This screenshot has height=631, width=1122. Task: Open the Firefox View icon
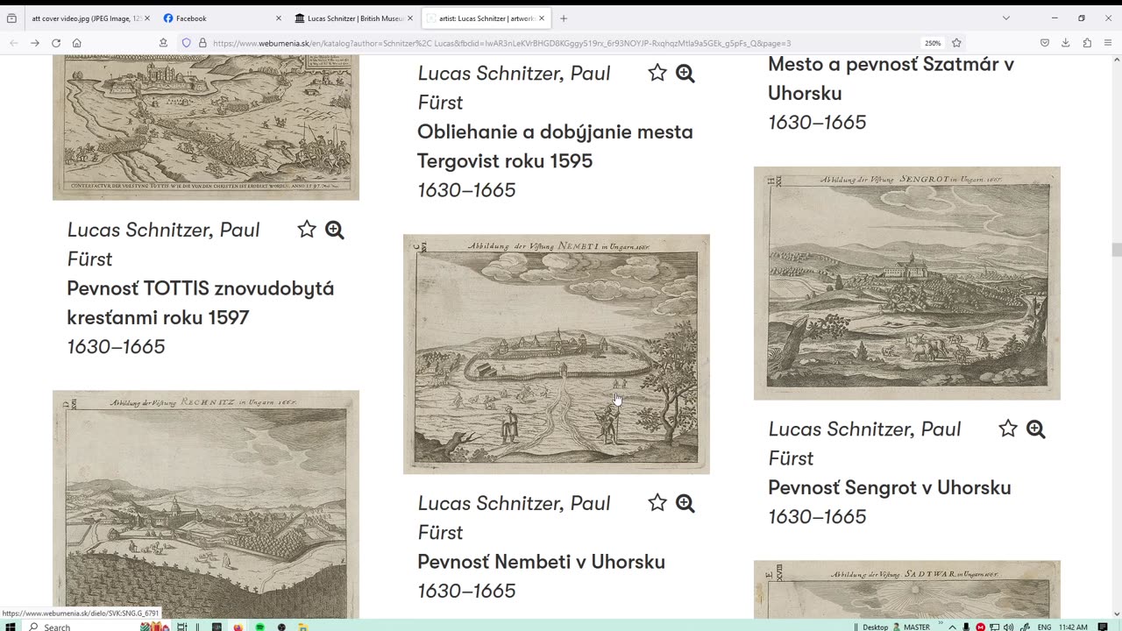tap(11, 18)
